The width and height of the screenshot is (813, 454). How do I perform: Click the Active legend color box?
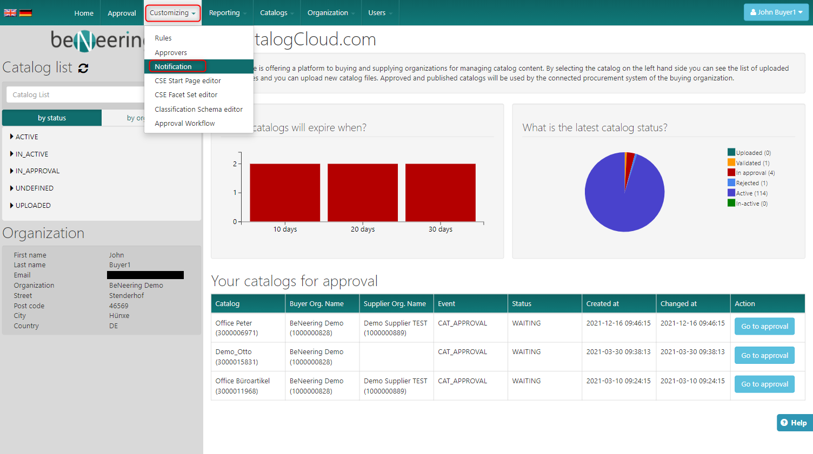731,193
